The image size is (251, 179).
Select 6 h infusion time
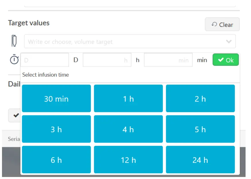(x=56, y=159)
